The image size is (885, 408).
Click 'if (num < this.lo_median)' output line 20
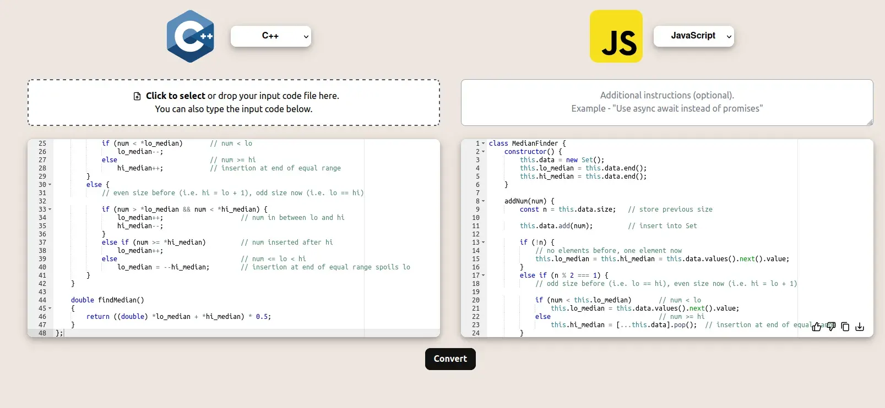[x=583, y=300]
